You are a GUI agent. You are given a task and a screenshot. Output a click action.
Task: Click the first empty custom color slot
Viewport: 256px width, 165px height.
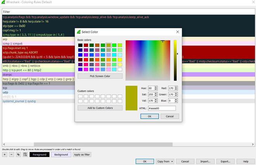(80, 96)
